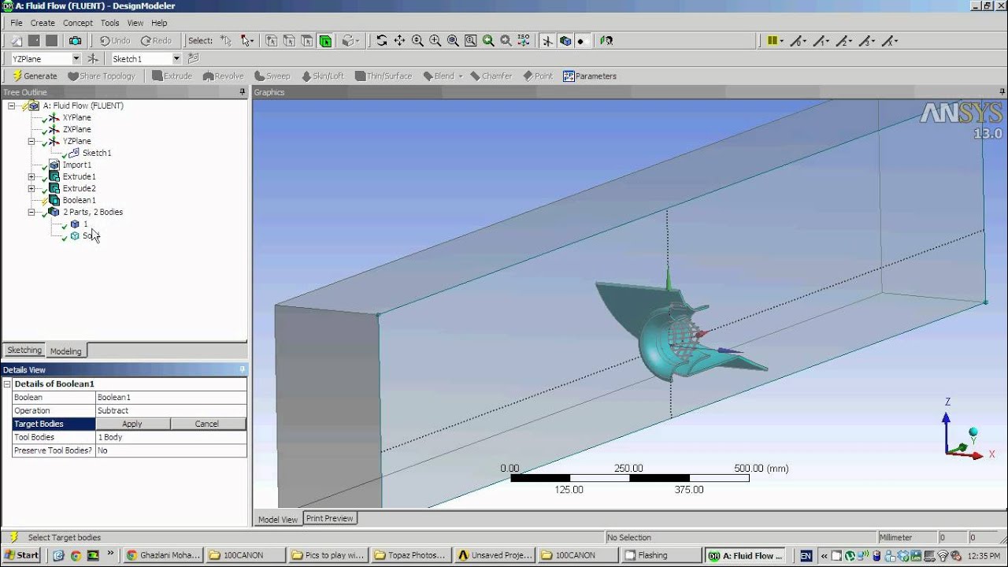The width and height of the screenshot is (1008, 567).
Task: Collapse Details of Boolean1 section
Action: click(x=7, y=384)
